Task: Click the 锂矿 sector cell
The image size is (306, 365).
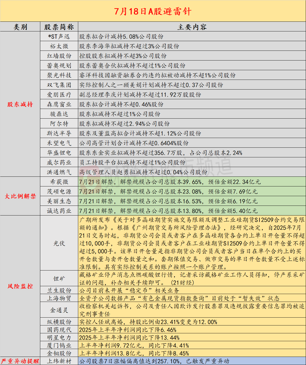Action: pos(59,279)
